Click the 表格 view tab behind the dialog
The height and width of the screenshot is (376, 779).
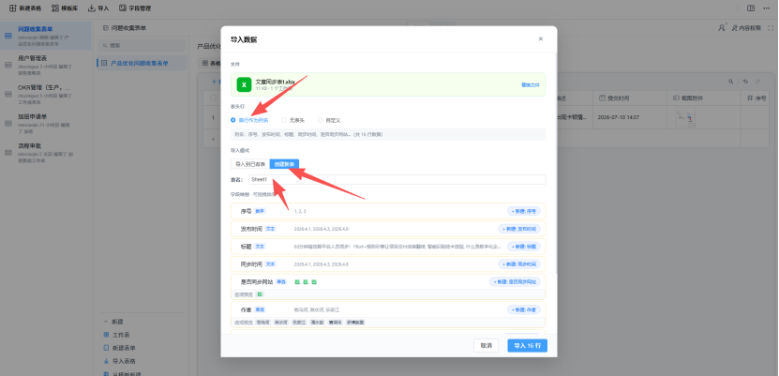point(211,64)
